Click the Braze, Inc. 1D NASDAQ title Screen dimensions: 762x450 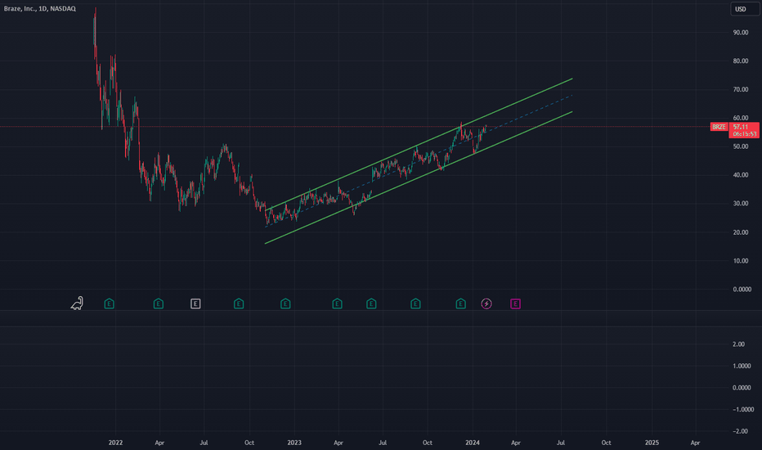[x=40, y=9]
